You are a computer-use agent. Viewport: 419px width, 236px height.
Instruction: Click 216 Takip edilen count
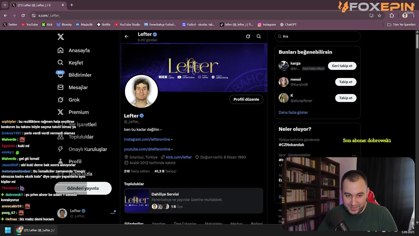click(137, 171)
